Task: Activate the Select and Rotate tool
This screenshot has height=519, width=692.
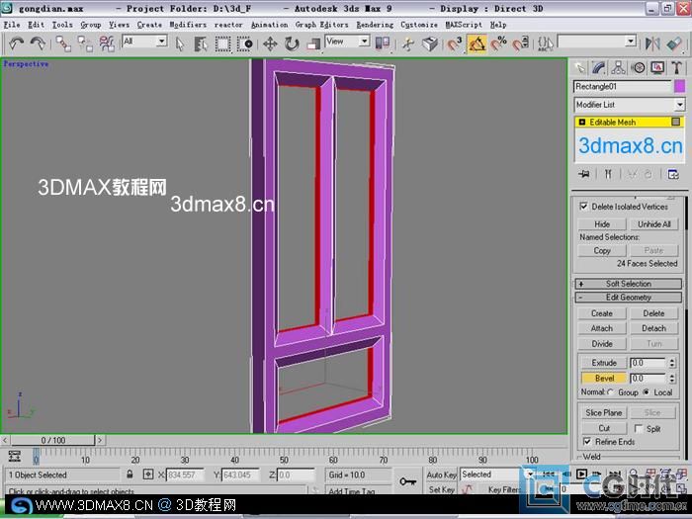Action: click(x=292, y=43)
